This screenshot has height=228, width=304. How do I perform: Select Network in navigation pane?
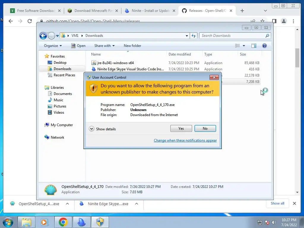55,137
